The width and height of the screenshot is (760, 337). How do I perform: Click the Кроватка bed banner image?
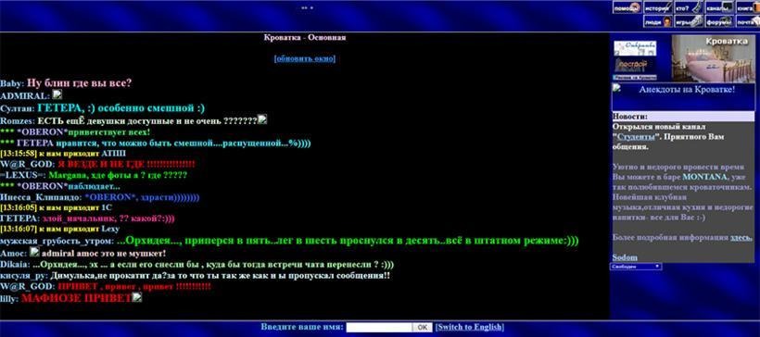click(x=713, y=58)
